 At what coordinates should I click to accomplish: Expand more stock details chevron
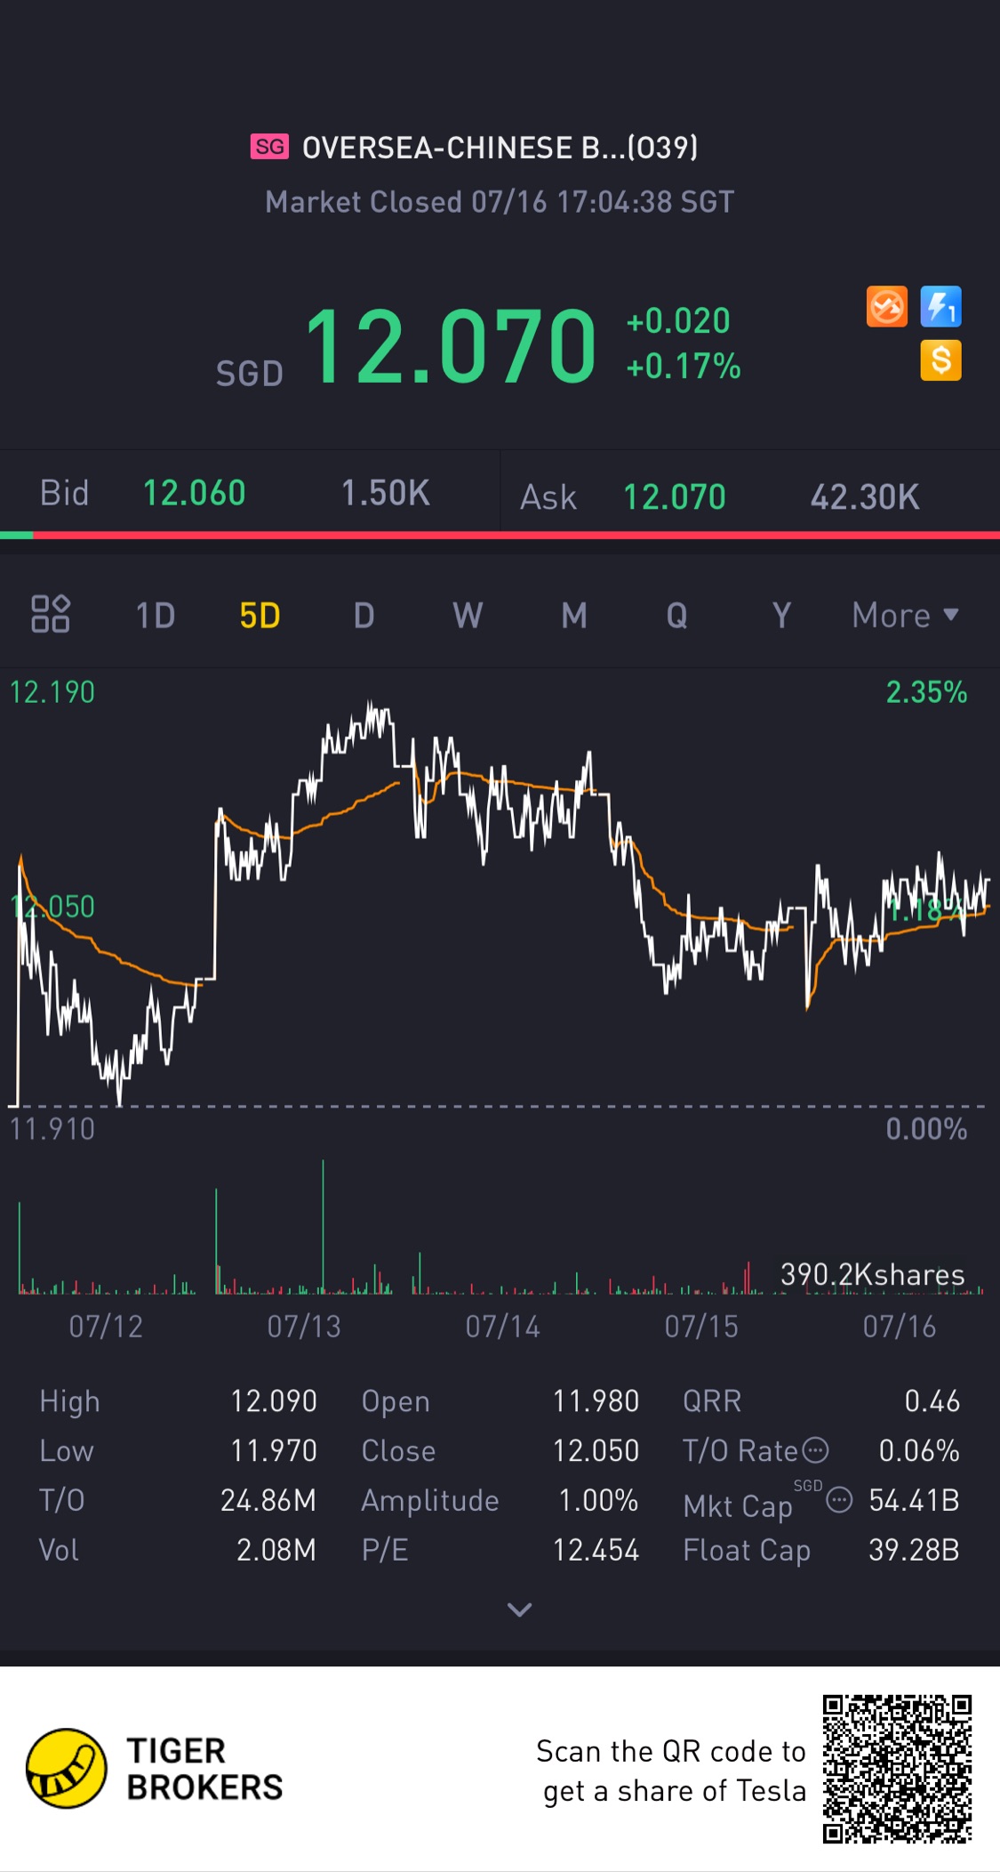tap(519, 1610)
